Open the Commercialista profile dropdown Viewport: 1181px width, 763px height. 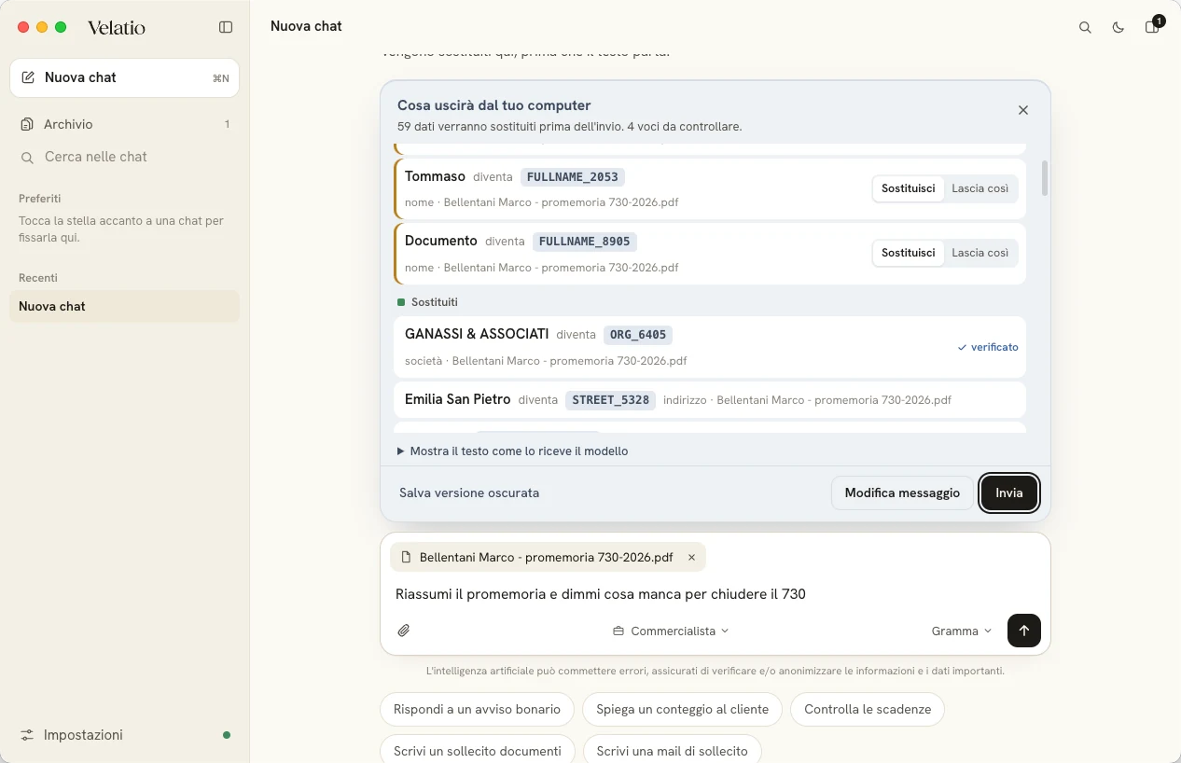(x=671, y=631)
